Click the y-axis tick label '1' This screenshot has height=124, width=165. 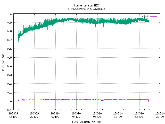tap(11, 14)
